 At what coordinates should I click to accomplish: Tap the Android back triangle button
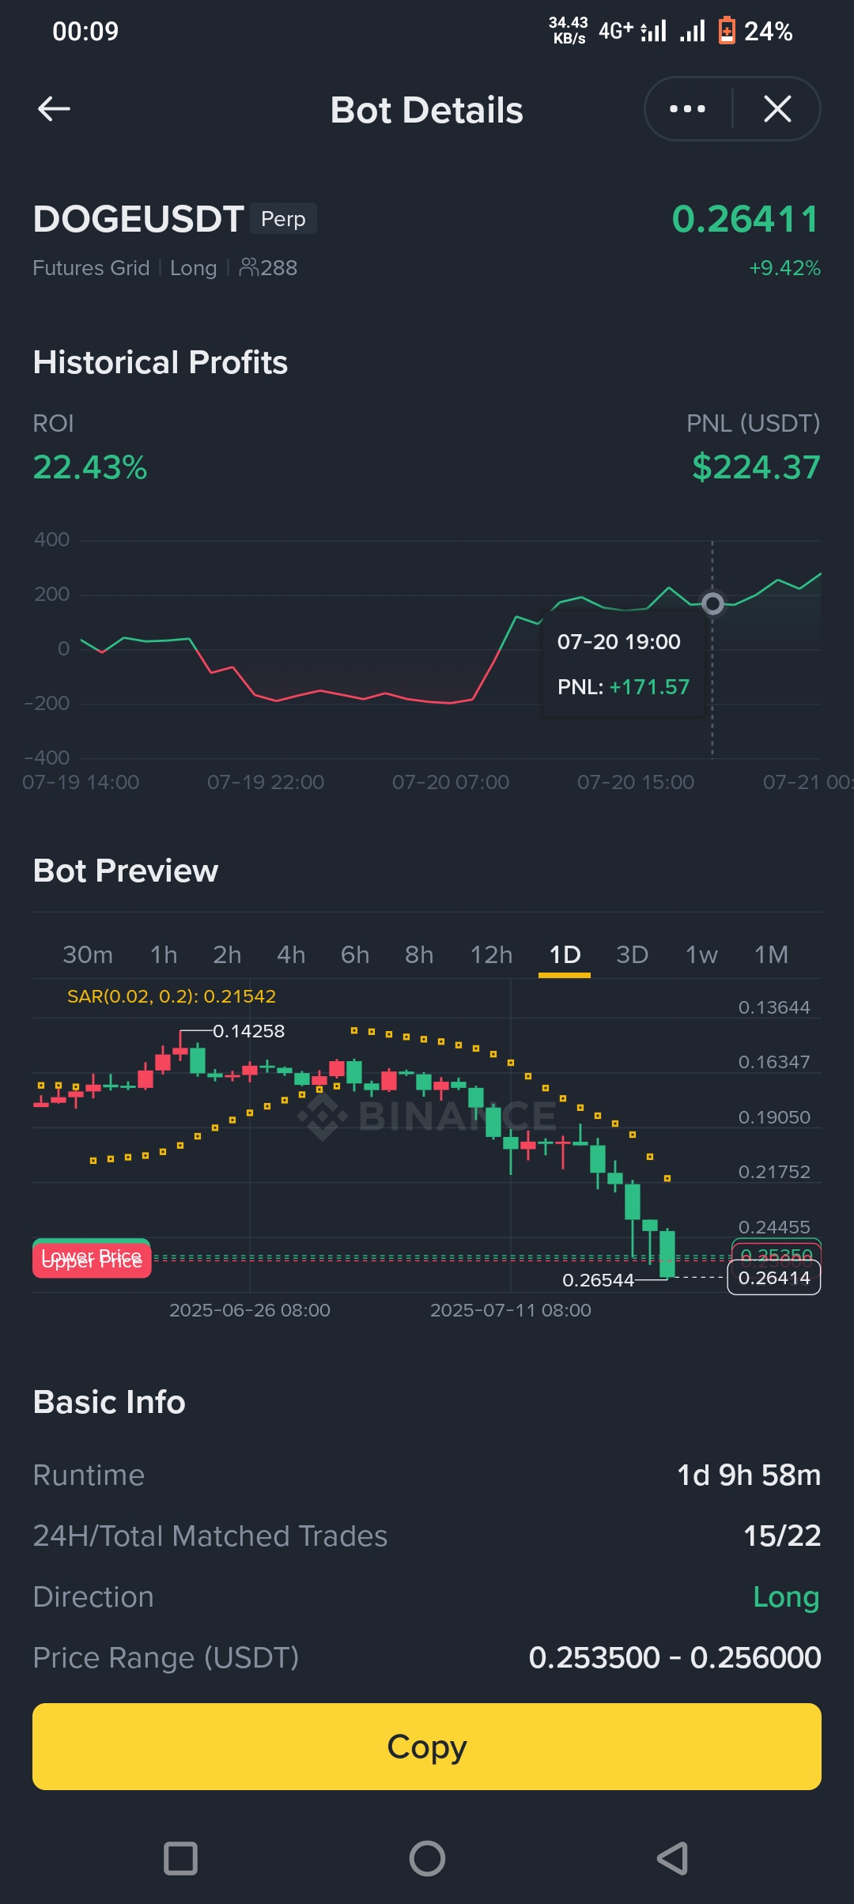pos(673,1858)
